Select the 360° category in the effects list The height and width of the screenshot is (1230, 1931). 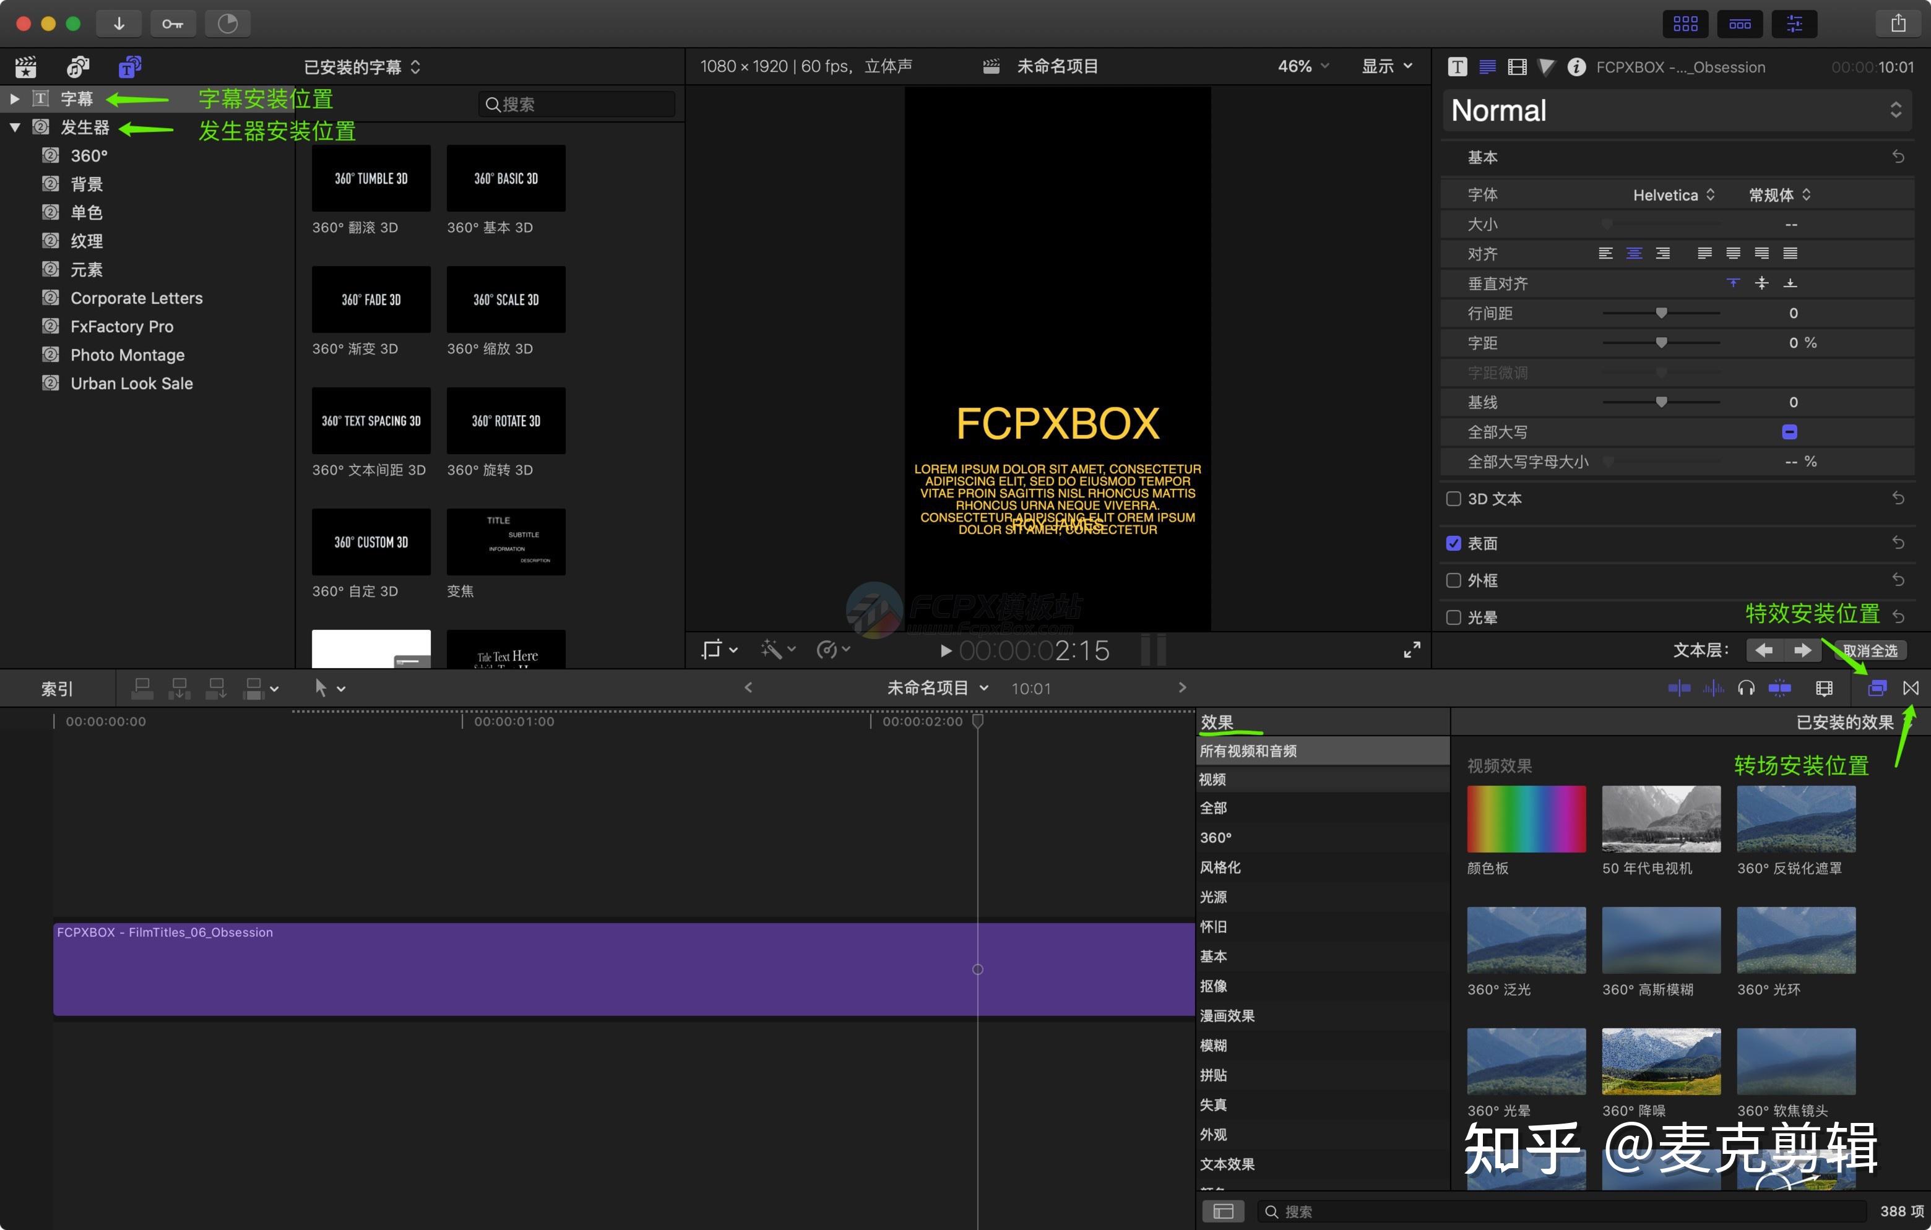coord(1216,836)
